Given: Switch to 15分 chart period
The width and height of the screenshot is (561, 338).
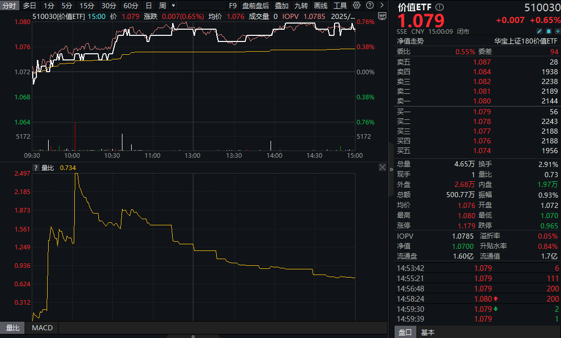Looking at the screenshot, I should [x=87, y=5].
